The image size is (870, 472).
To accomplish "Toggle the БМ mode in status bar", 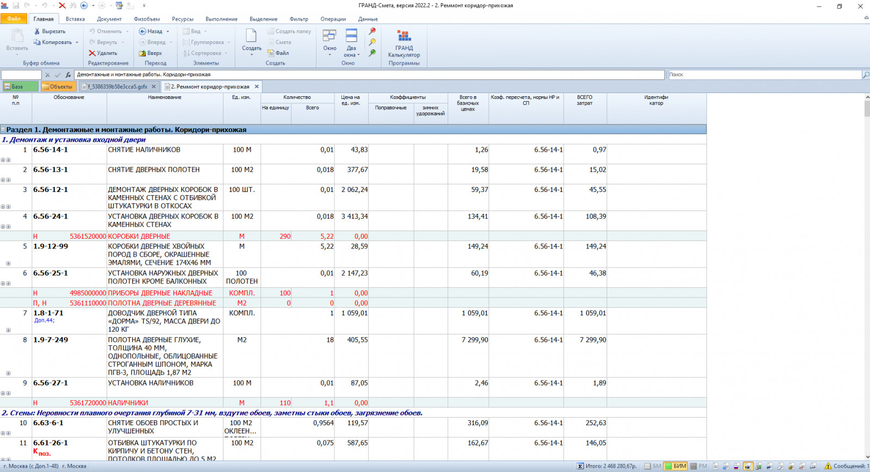I will tap(653, 467).
